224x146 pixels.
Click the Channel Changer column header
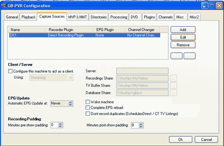[x=142, y=30]
